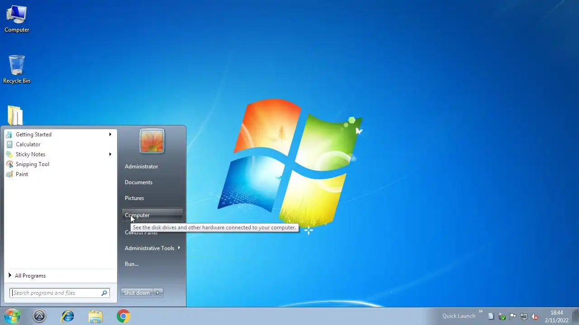Open the triangle-logo app pinned on taskbar

pyautogui.click(x=39, y=316)
